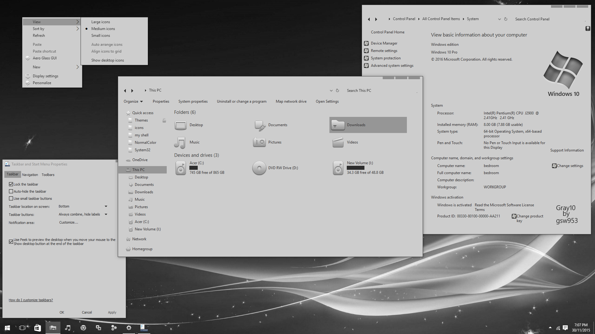Select the Acer (C:) drive icon
Viewport: 595px width, 334px height.
tap(181, 168)
